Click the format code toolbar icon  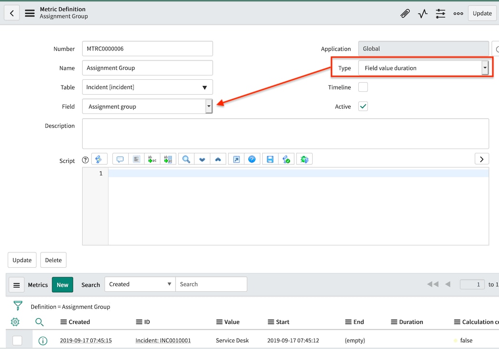[136, 159]
